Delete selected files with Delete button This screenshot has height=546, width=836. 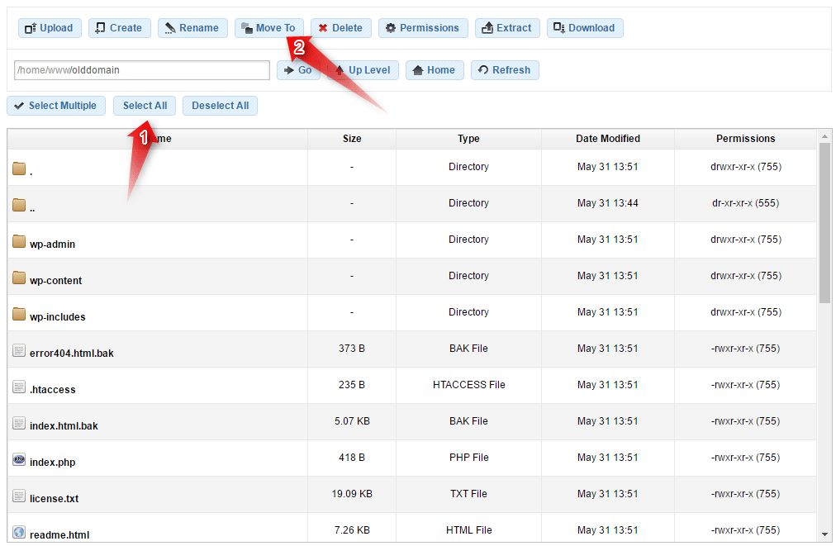[340, 28]
